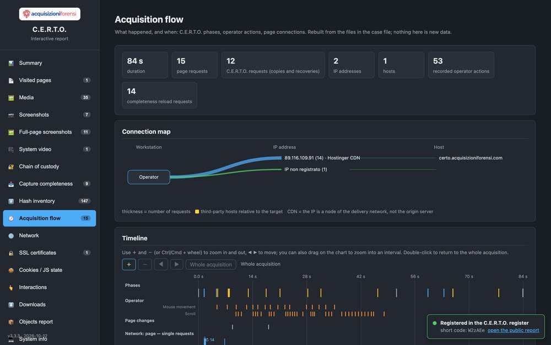The image size is (551, 345).
Task: Click the 14 s mark on timeline axis
Action: (252, 277)
